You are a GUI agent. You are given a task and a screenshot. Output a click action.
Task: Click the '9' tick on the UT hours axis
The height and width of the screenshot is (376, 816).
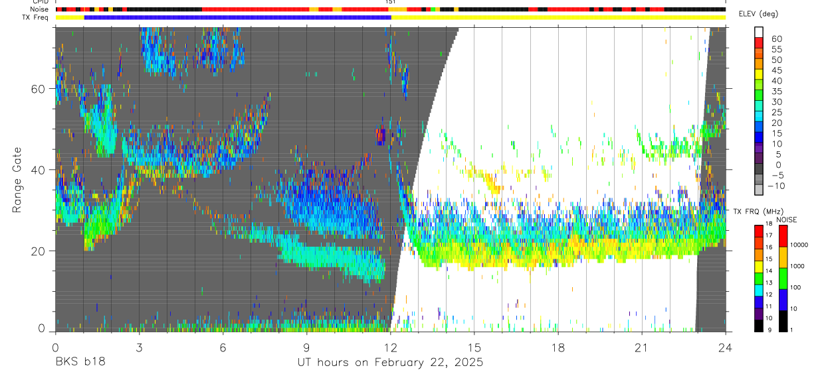[306, 347]
